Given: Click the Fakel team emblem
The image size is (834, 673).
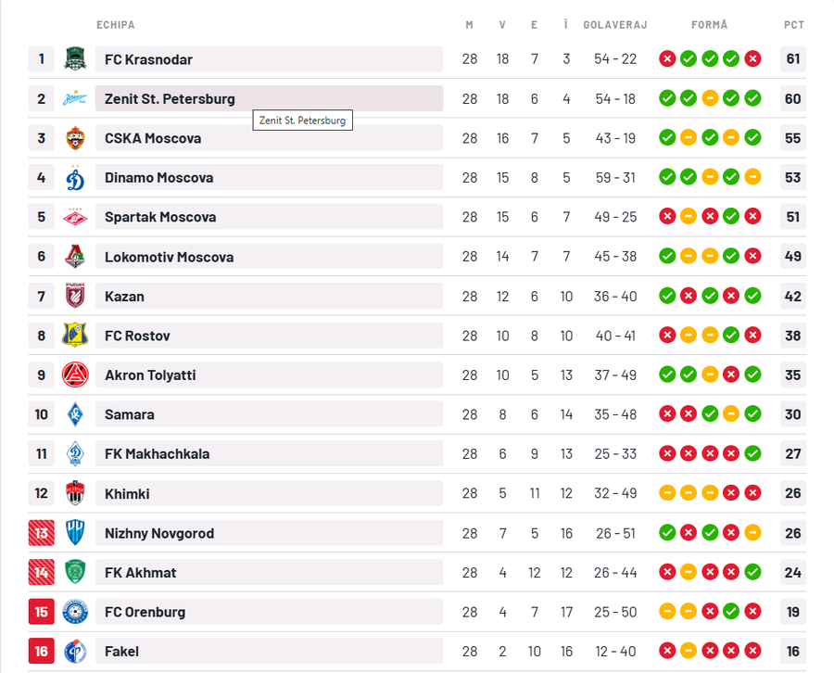Looking at the screenshot, I should pyautogui.click(x=75, y=651).
